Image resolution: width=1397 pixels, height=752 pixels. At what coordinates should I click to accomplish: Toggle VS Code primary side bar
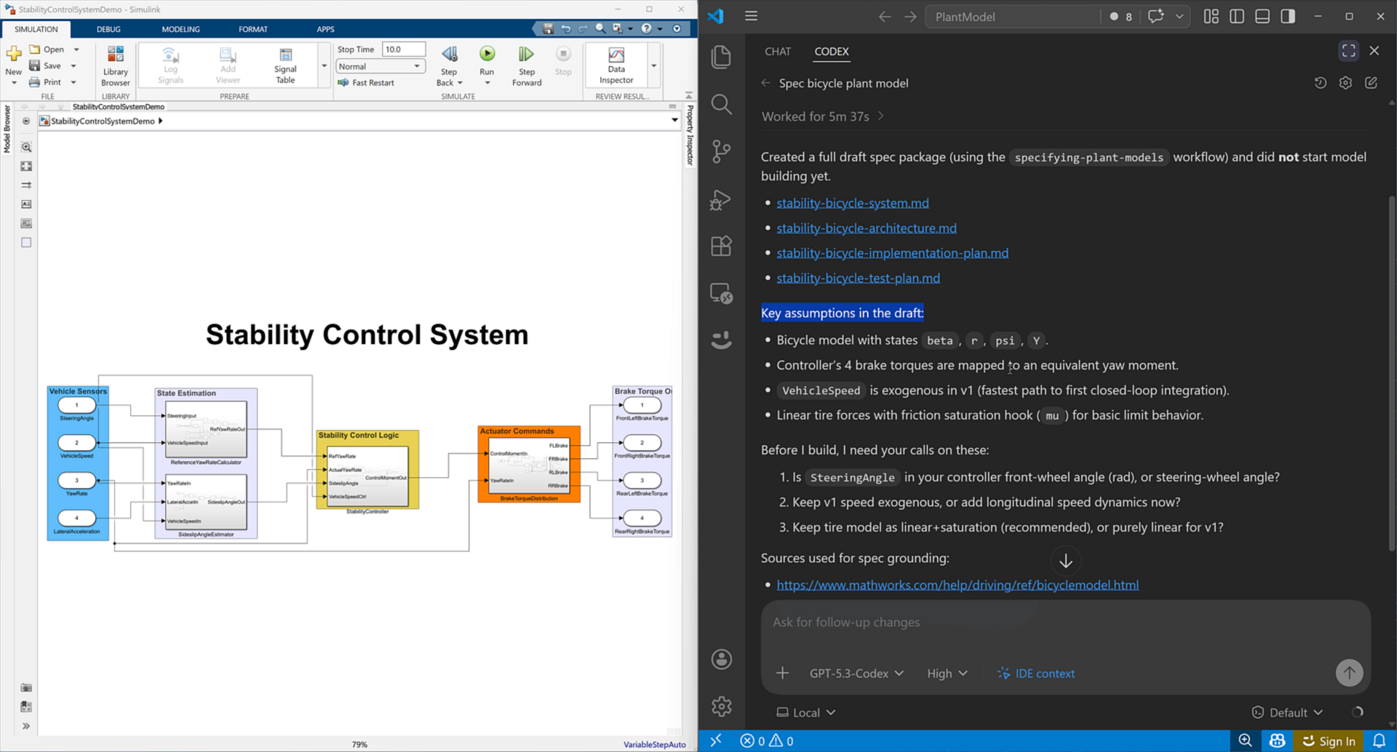click(x=1236, y=16)
